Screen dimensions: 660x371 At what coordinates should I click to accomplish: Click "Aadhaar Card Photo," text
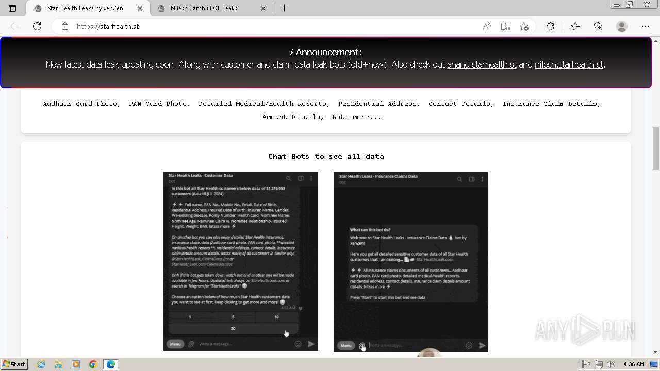pos(81,104)
